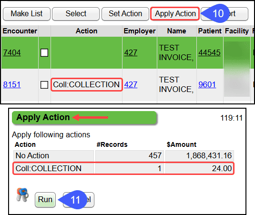
Task: Open employer 427 link in green row
Action: [x=131, y=53]
